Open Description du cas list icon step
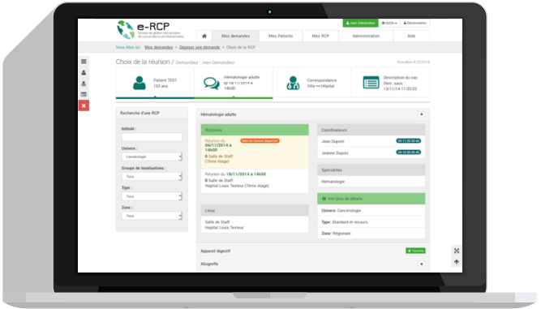Viewport: 541px width, 309px height. point(371,83)
